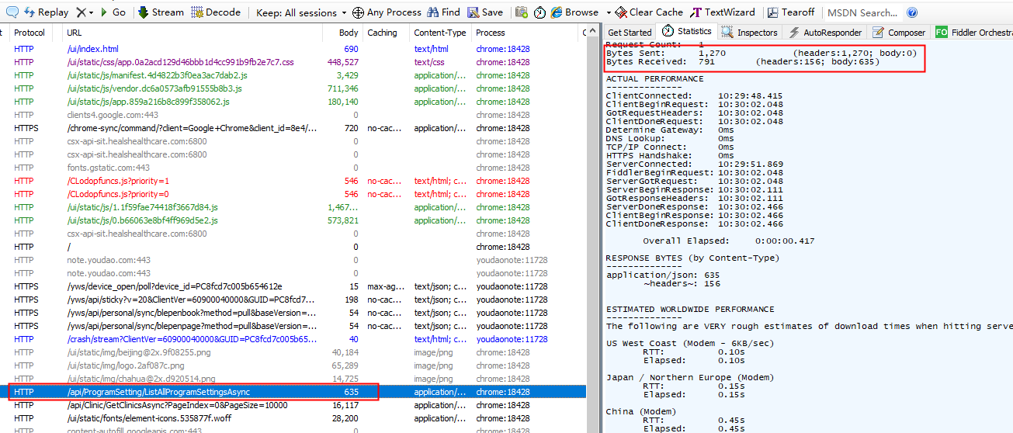Switch to the Statistics tab
1013x433 pixels.
pyautogui.click(x=686, y=32)
